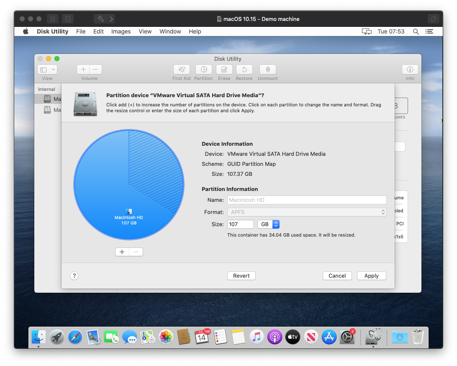This screenshot has height=366, width=457.
Task: Open the Edit menu
Action: [x=98, y=31]
